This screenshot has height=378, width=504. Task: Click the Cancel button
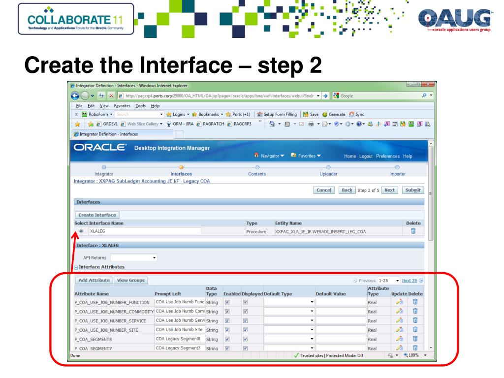point(324,190)
